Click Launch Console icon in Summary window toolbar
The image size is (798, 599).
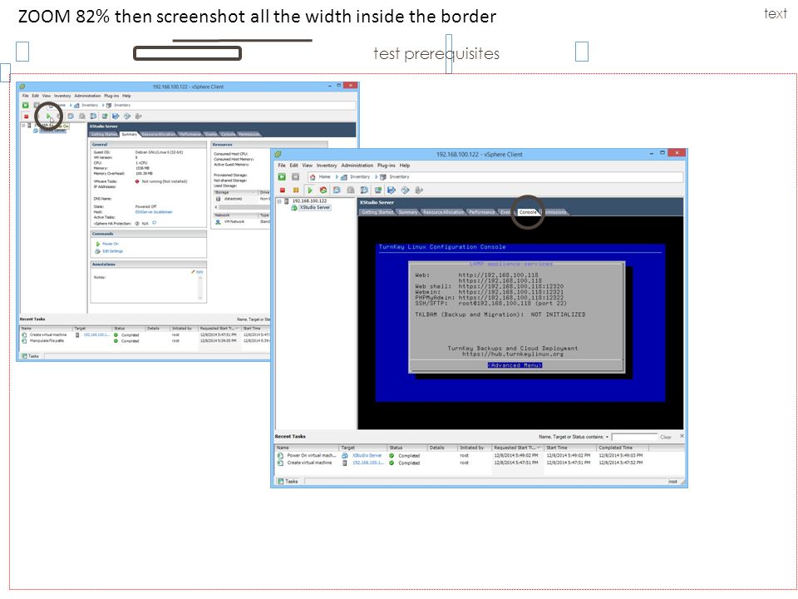point(105,116)
